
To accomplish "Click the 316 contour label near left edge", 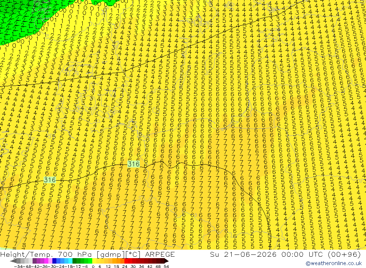I will (50, 180).
